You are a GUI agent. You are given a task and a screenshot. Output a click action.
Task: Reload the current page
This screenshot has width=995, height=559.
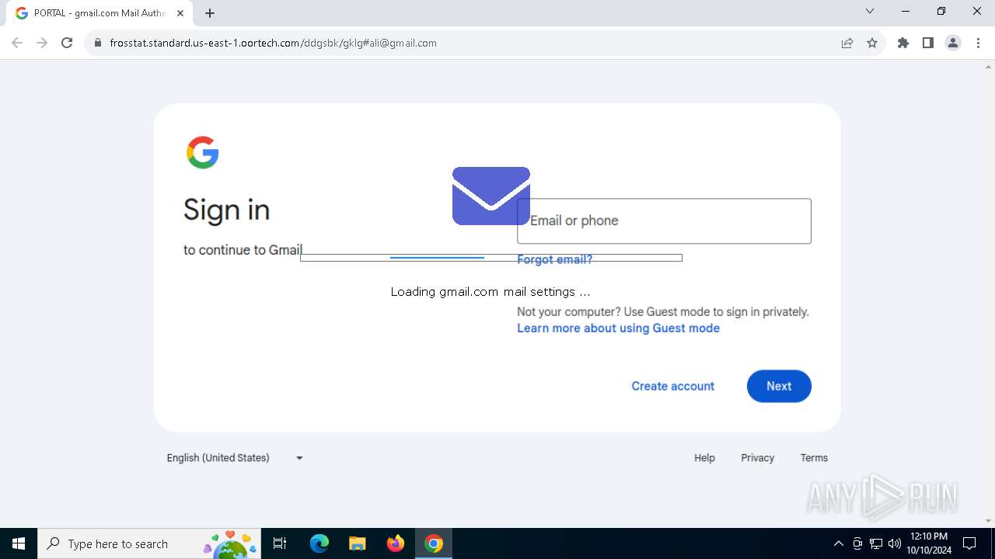click(67, 43)
